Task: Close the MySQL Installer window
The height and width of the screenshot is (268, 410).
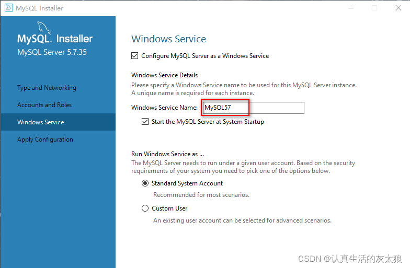Action: [x=398, y=8]
